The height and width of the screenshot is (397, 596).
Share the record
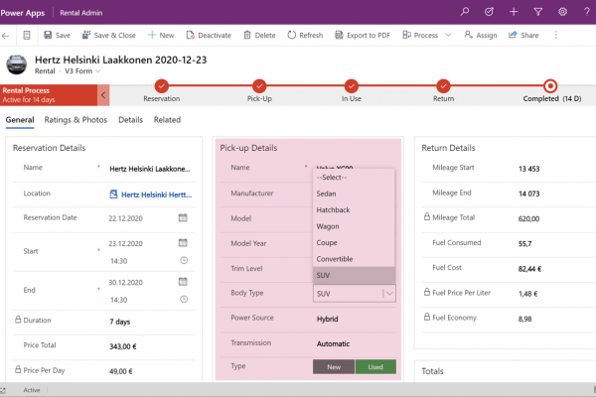(x=523, y=36)
